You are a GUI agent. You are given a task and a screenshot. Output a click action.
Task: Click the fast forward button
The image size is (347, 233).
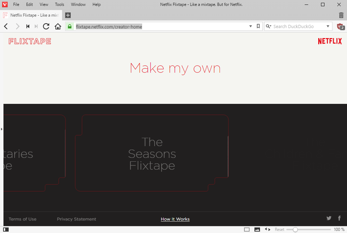click(x=36, y=27)
